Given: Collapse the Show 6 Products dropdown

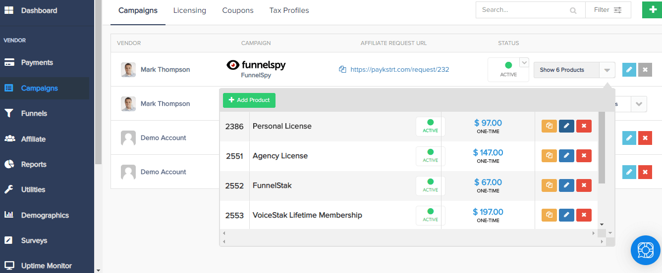Looking at the screenshot, I should click(x=607, y=70).
